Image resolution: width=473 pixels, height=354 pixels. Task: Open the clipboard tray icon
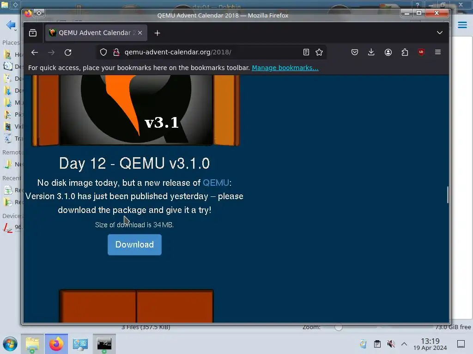click(x=377, y=344)
